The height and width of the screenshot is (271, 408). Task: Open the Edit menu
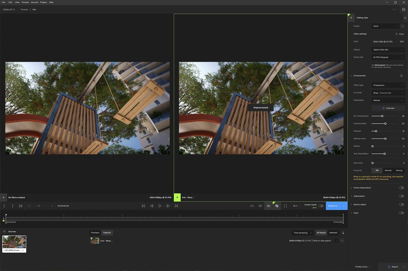coord(11,2)
